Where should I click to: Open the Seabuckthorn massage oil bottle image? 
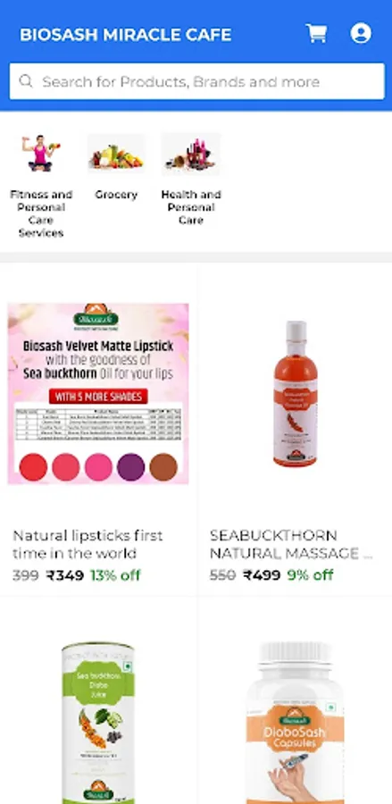click(295, 394)
